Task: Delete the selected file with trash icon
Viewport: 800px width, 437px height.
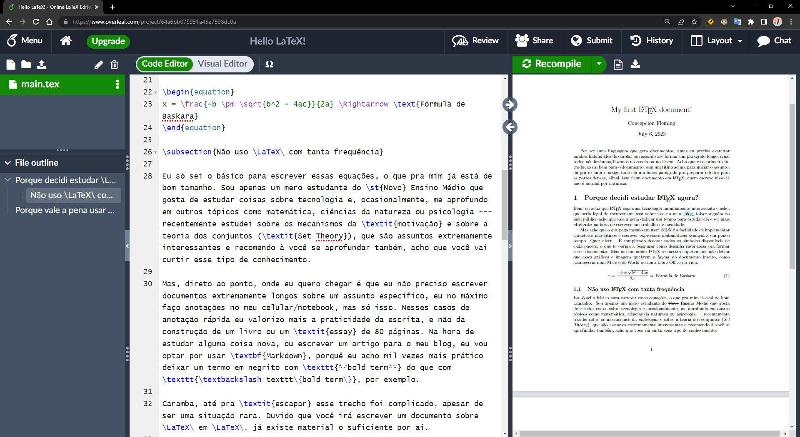Action: point(114,65)
